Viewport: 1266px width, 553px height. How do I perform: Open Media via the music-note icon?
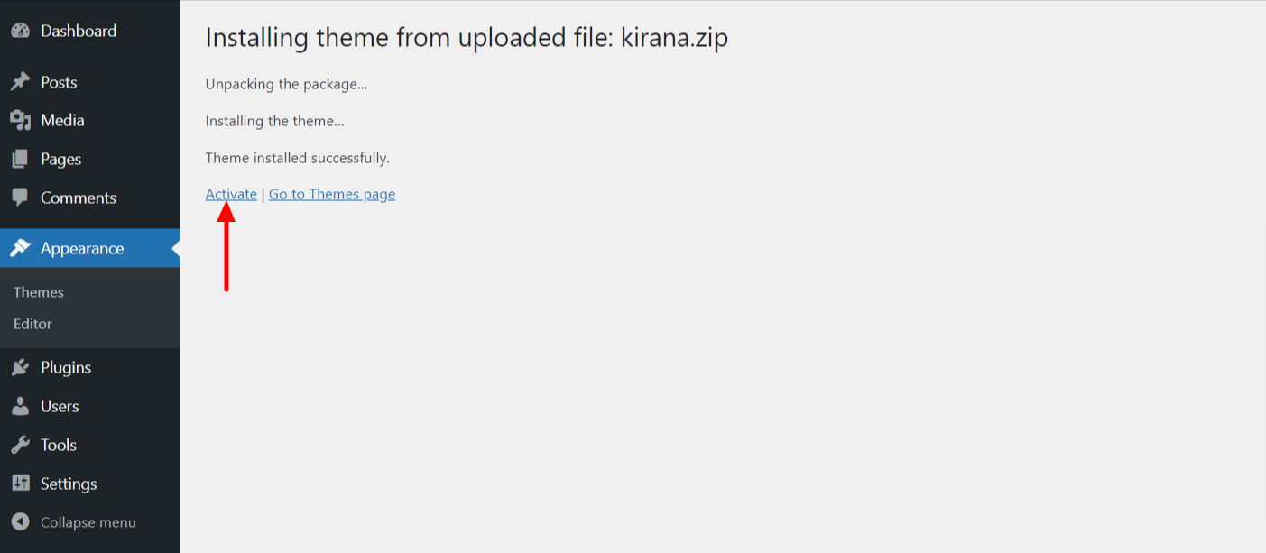pos(22,120)
